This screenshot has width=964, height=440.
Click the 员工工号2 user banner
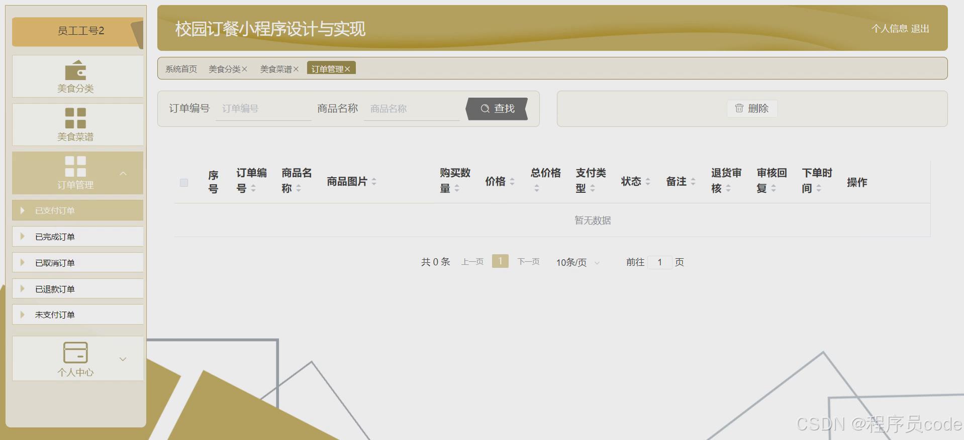click(78, 31)
